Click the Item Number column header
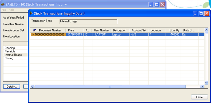This screenshot has height=103, width=212. pos(102,30)
